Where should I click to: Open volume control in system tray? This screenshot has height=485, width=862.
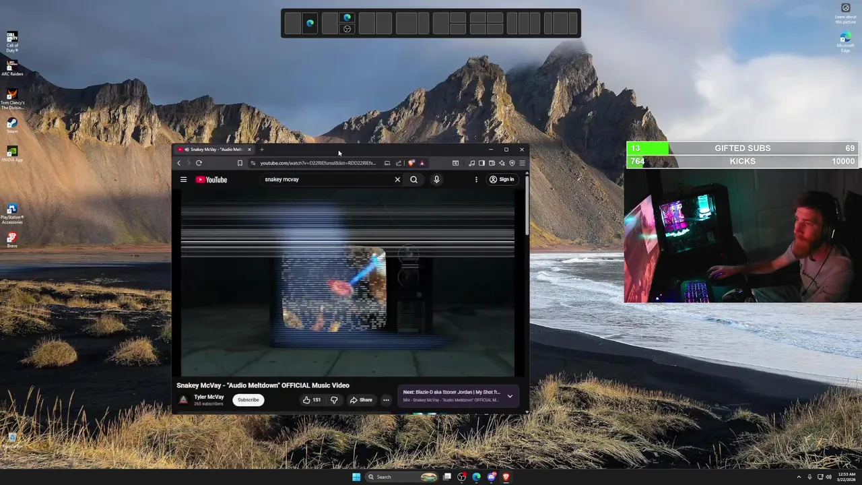[828, 477]
